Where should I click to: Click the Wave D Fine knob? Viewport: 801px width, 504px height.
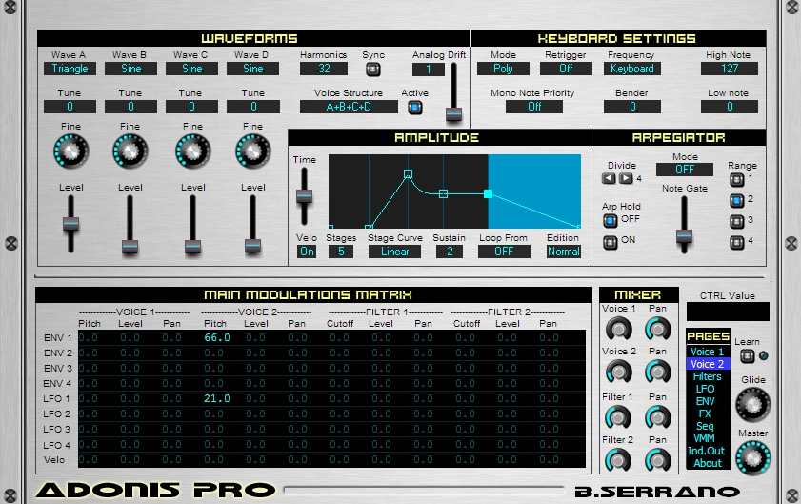[252, 151]
